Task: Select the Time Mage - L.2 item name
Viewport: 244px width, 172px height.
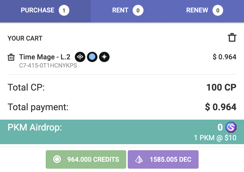Action: pos(45,57)
